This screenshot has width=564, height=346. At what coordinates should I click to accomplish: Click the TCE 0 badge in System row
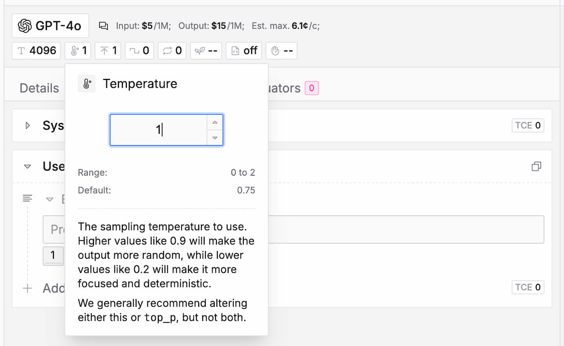coord(528,125)
